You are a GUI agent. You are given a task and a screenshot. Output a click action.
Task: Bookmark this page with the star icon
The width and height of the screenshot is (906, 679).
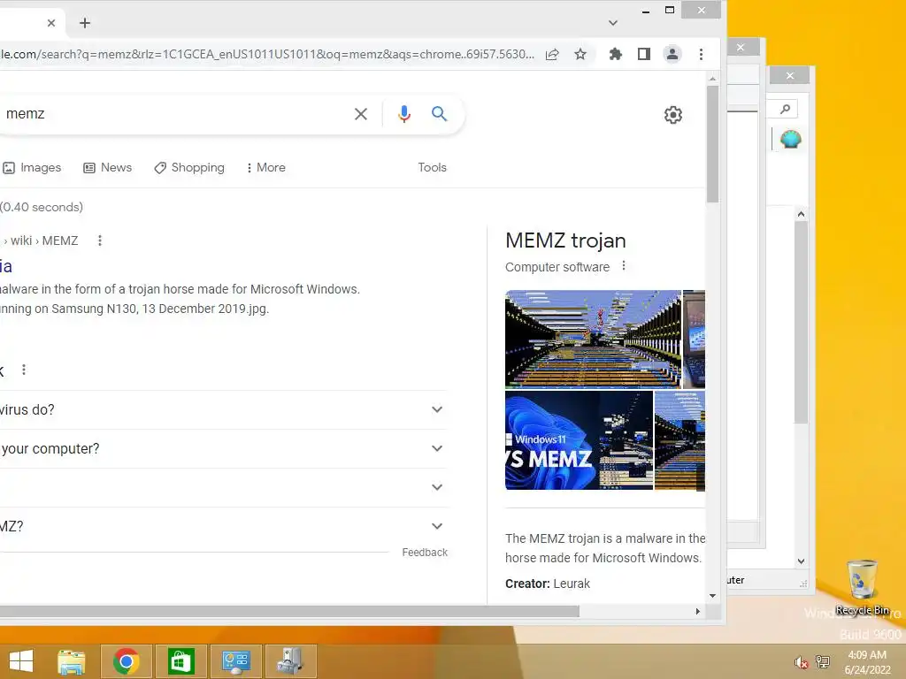point(580,54)
